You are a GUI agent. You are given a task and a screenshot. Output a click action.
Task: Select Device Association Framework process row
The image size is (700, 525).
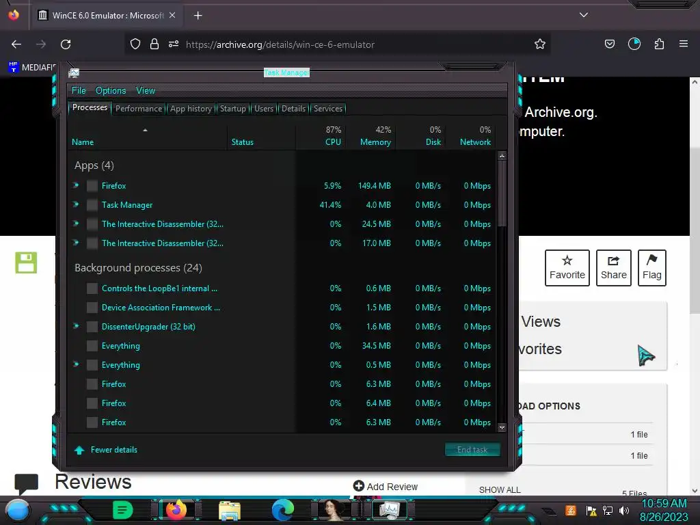pos(282,308)
